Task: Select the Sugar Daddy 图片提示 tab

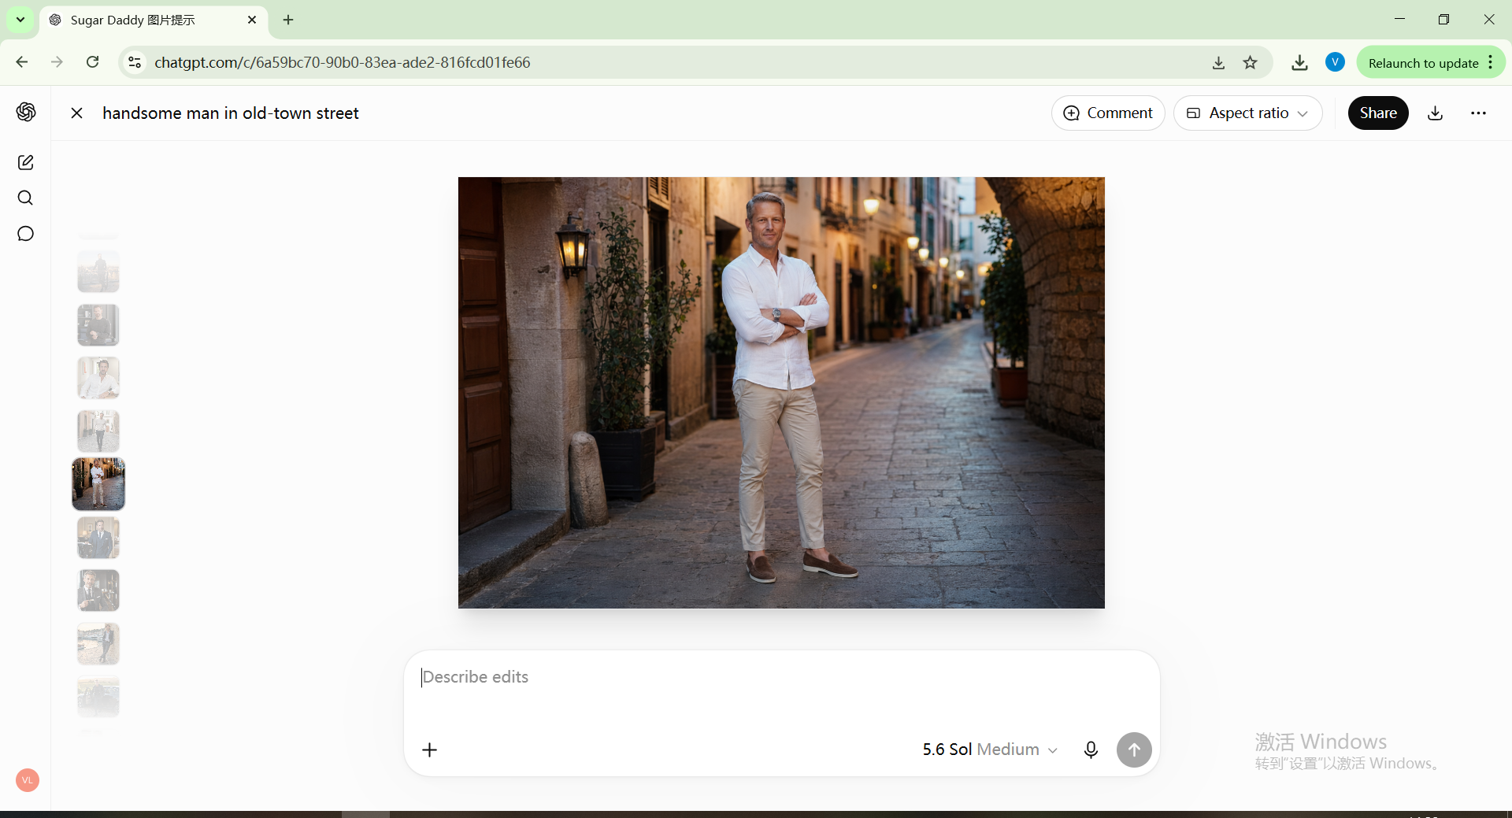Action: pyautogui.click(x=154, y=20)
